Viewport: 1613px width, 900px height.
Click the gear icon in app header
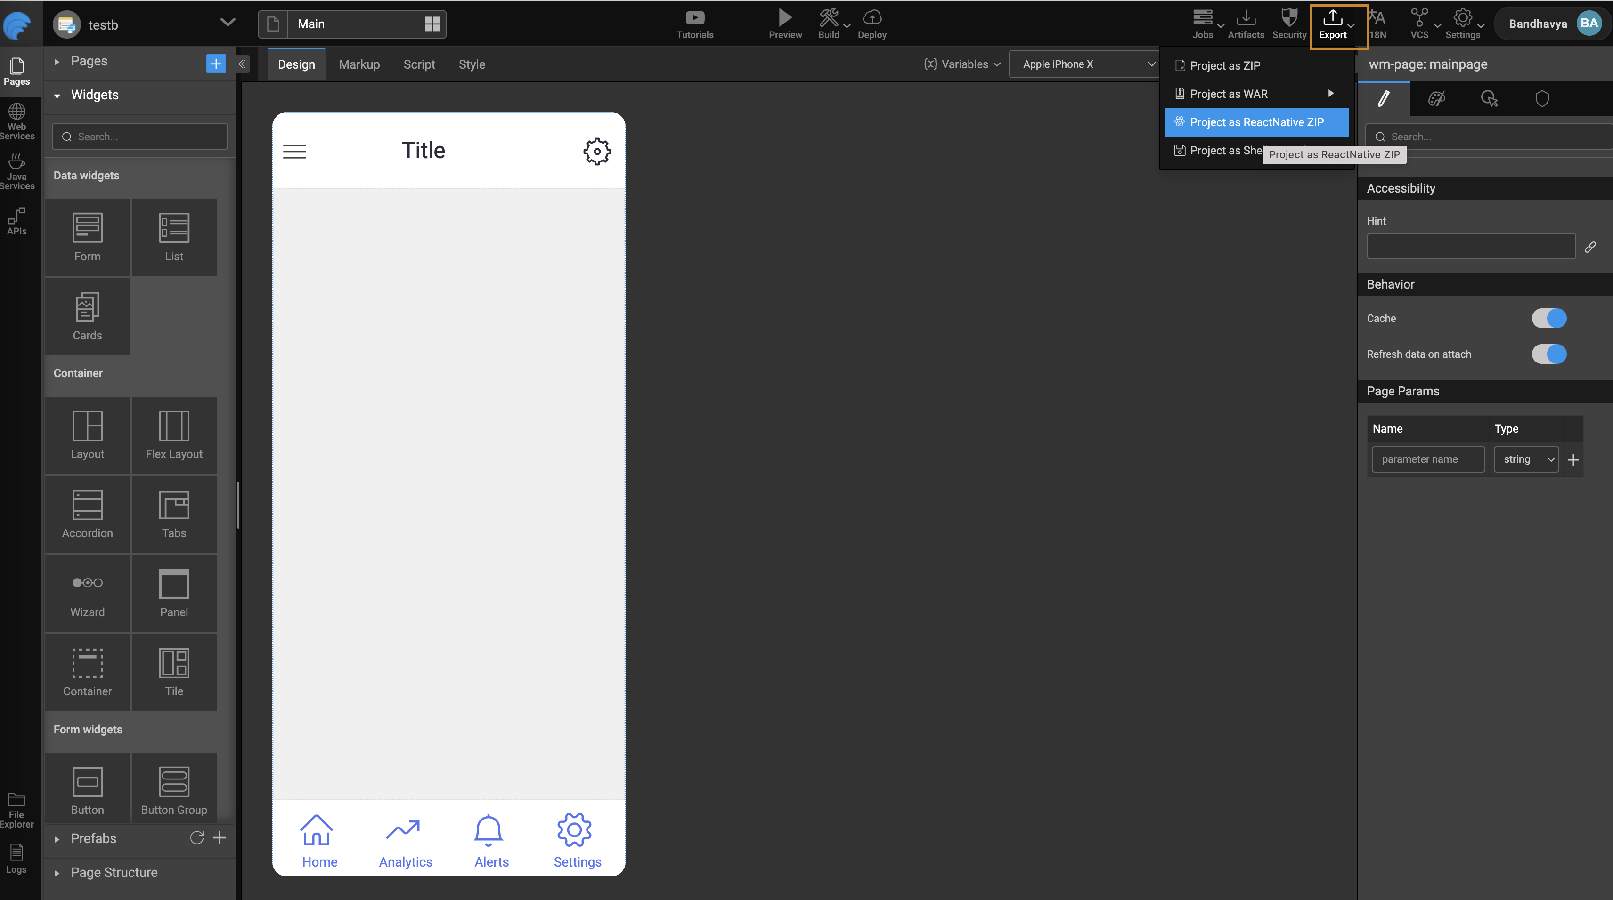[x=597, y=151]
